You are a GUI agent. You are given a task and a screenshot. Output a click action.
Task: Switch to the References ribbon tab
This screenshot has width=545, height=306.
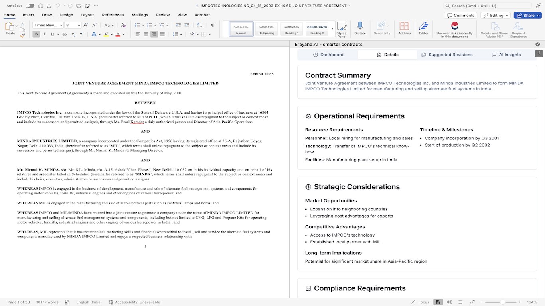point(113,15)
